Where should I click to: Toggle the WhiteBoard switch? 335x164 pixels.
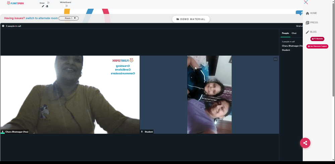[x=66, y=6]
